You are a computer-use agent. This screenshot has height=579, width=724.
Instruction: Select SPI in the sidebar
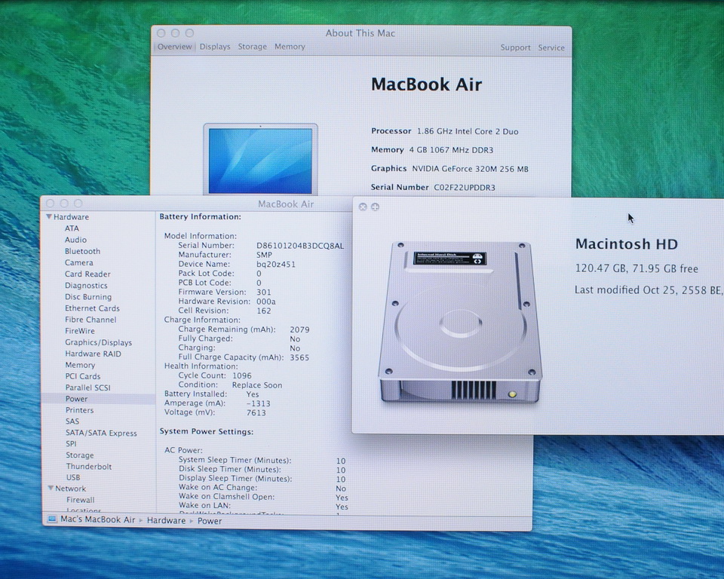(71, 444)
